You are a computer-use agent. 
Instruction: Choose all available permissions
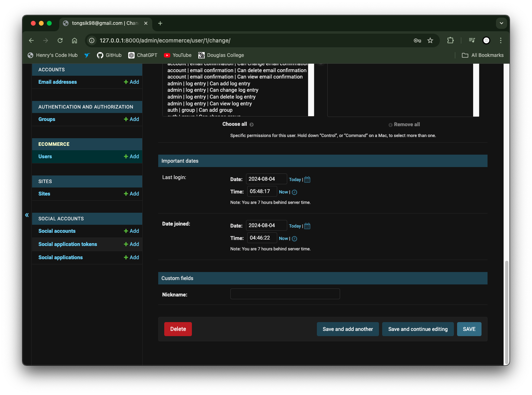pos(238,124)
